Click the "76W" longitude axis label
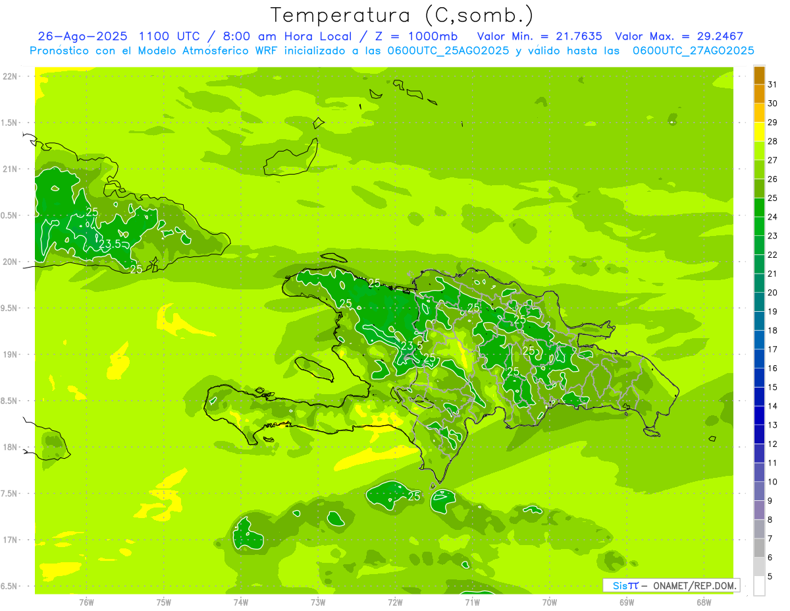This screenshot has width=790, height=611. (x=86, y=602)
